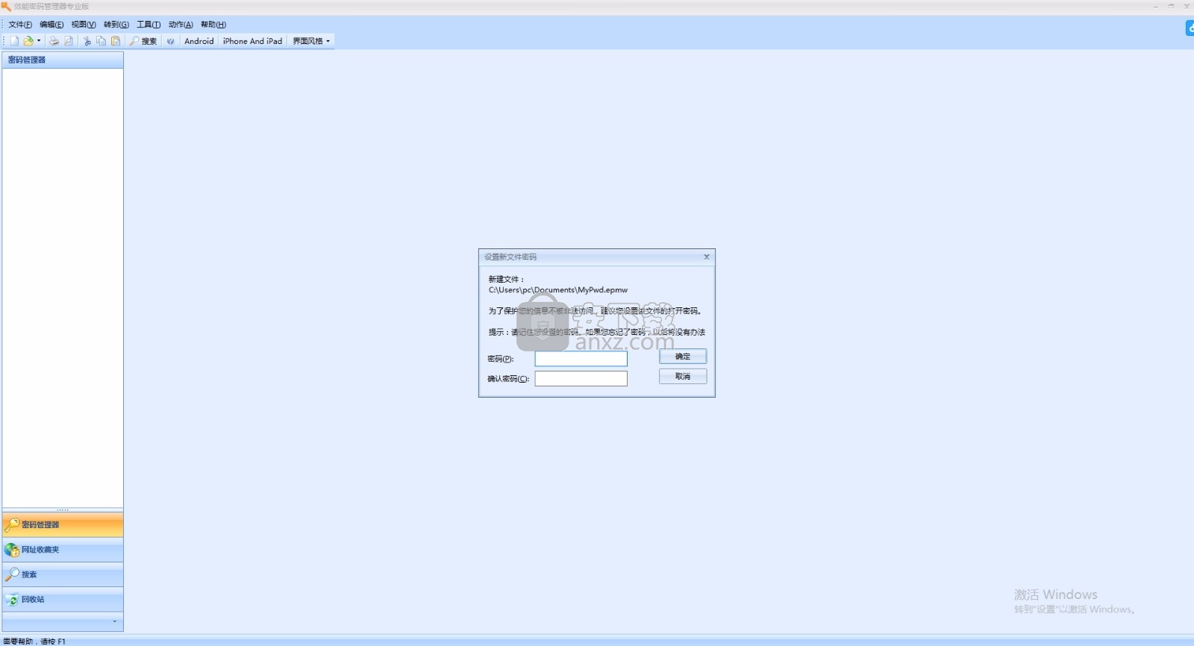Click the status bar text 需要帮助，请按 F1
The width and height of the screenshot is (1194, 646).
click(34, 642)
